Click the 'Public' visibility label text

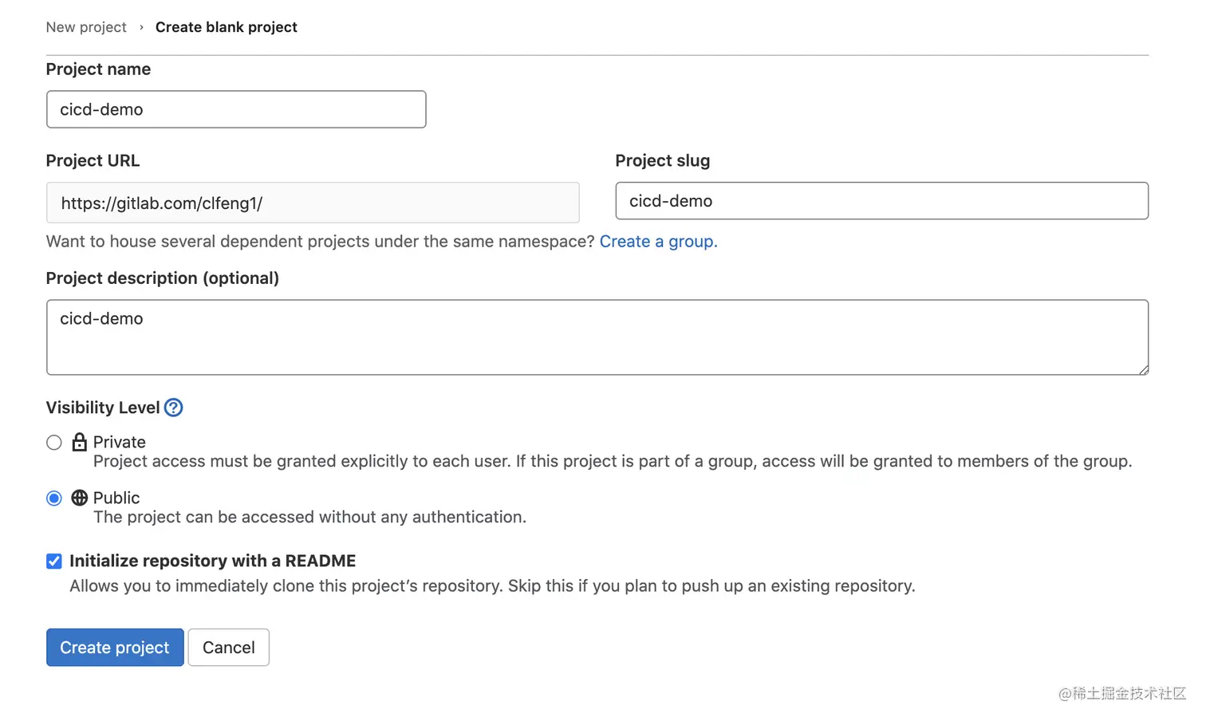(116, 498)
